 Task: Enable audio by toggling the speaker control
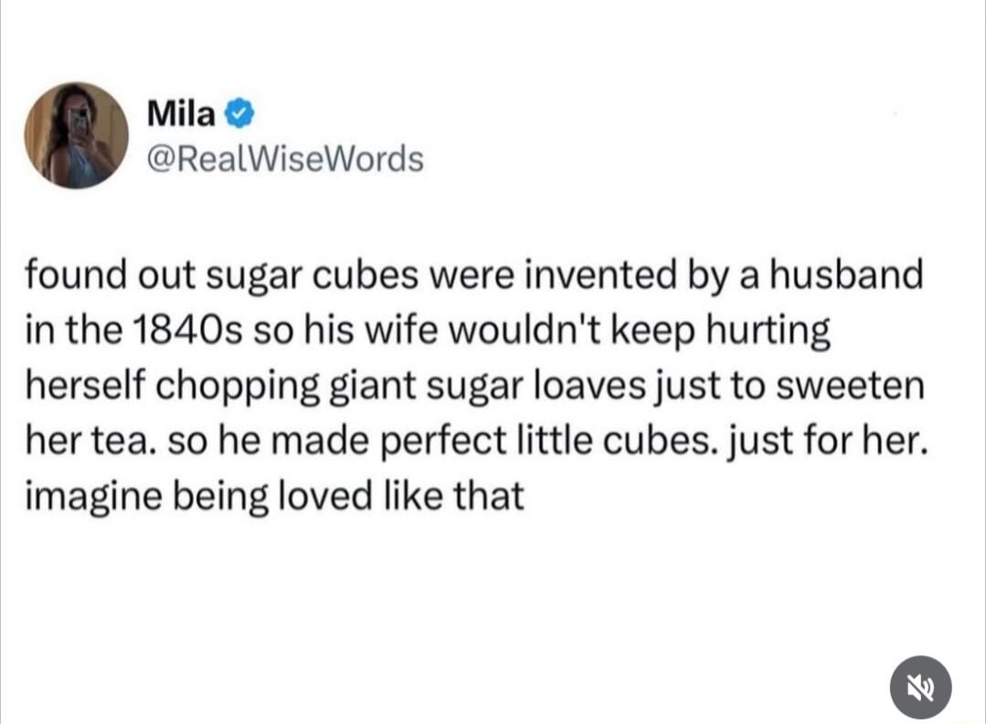[920, 687]
